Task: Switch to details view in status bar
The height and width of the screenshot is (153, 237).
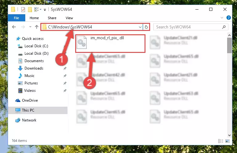Action: 221,141
